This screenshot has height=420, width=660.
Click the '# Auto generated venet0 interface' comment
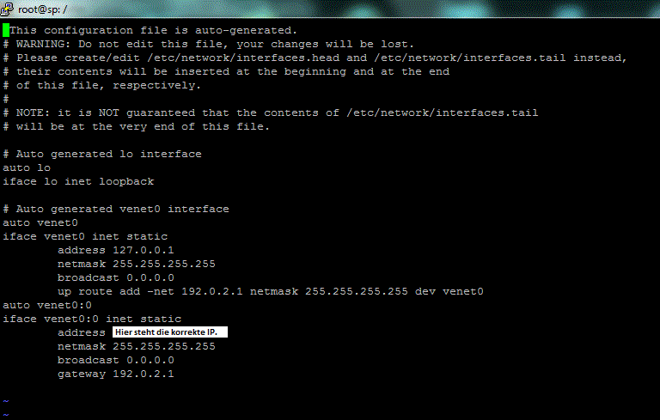116,210
